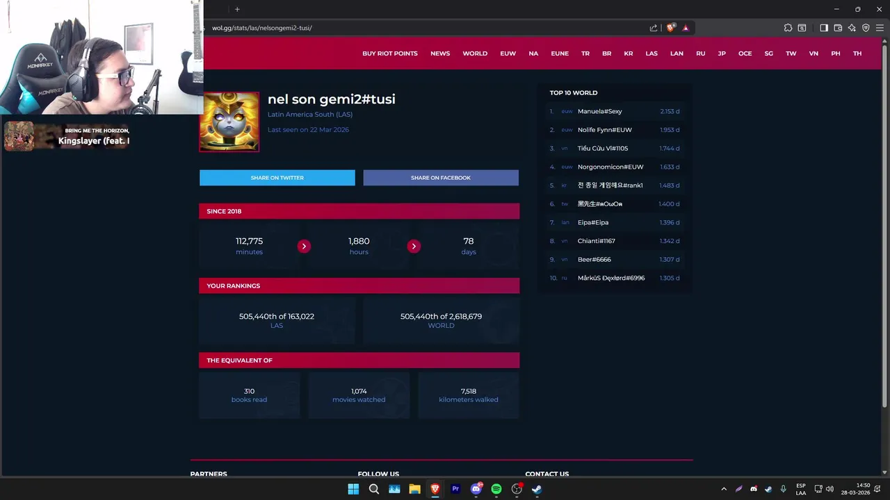Select the NA region tab
This screenshot has width=890, height=500.
coord(533,53)
